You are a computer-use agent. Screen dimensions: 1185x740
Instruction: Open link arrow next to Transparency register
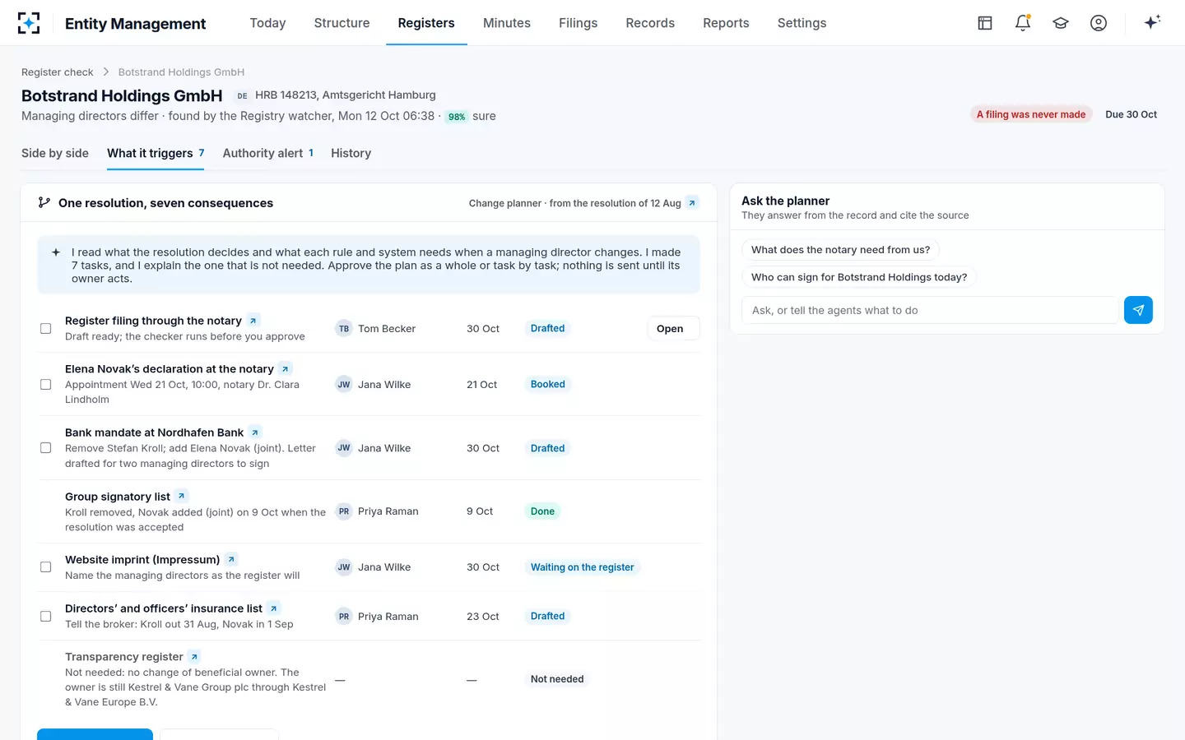coord(194,657)
